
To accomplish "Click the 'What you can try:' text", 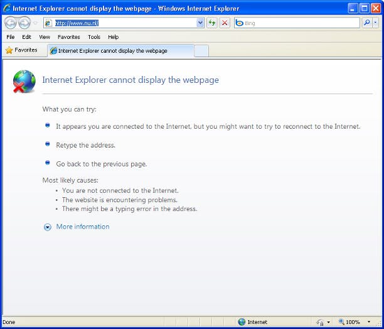I will pyautogui.click(x=69, y=109).
